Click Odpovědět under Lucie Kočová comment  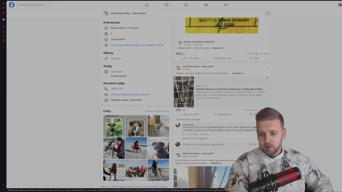(205, 134)
